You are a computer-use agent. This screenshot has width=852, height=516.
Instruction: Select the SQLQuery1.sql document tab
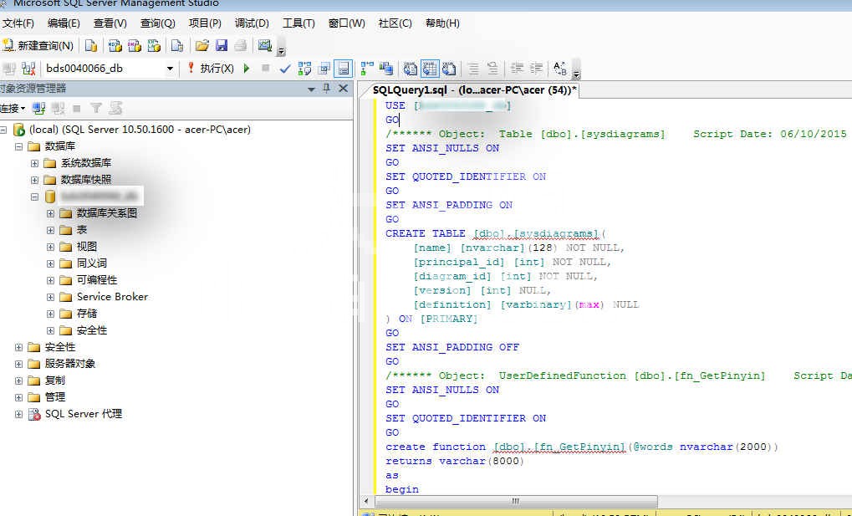tap(473, 90)
